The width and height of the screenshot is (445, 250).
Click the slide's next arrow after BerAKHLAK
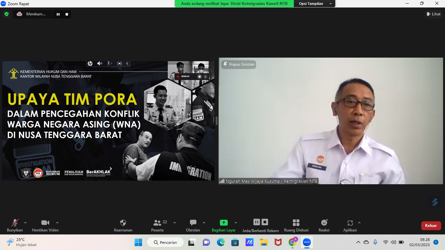[x=111, y=169]
